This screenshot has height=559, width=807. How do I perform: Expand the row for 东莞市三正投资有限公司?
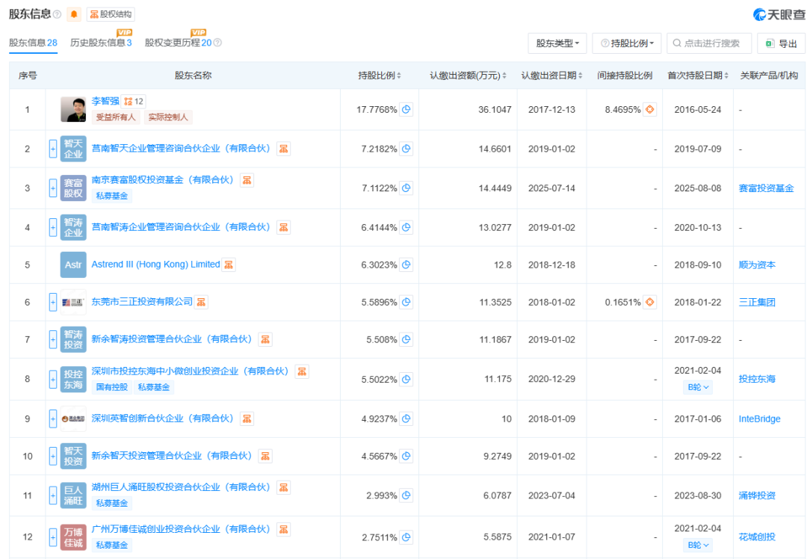coord(51,303)
